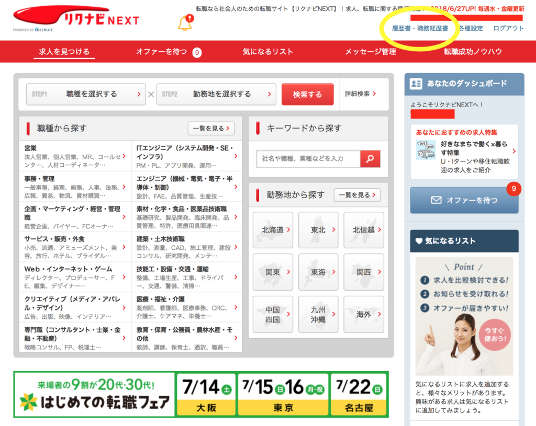536x426 pixels.
Task: Select 中国四国 region button
Action: point(273,314)
